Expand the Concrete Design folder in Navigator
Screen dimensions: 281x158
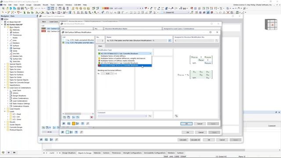click(x=5, y=127)
